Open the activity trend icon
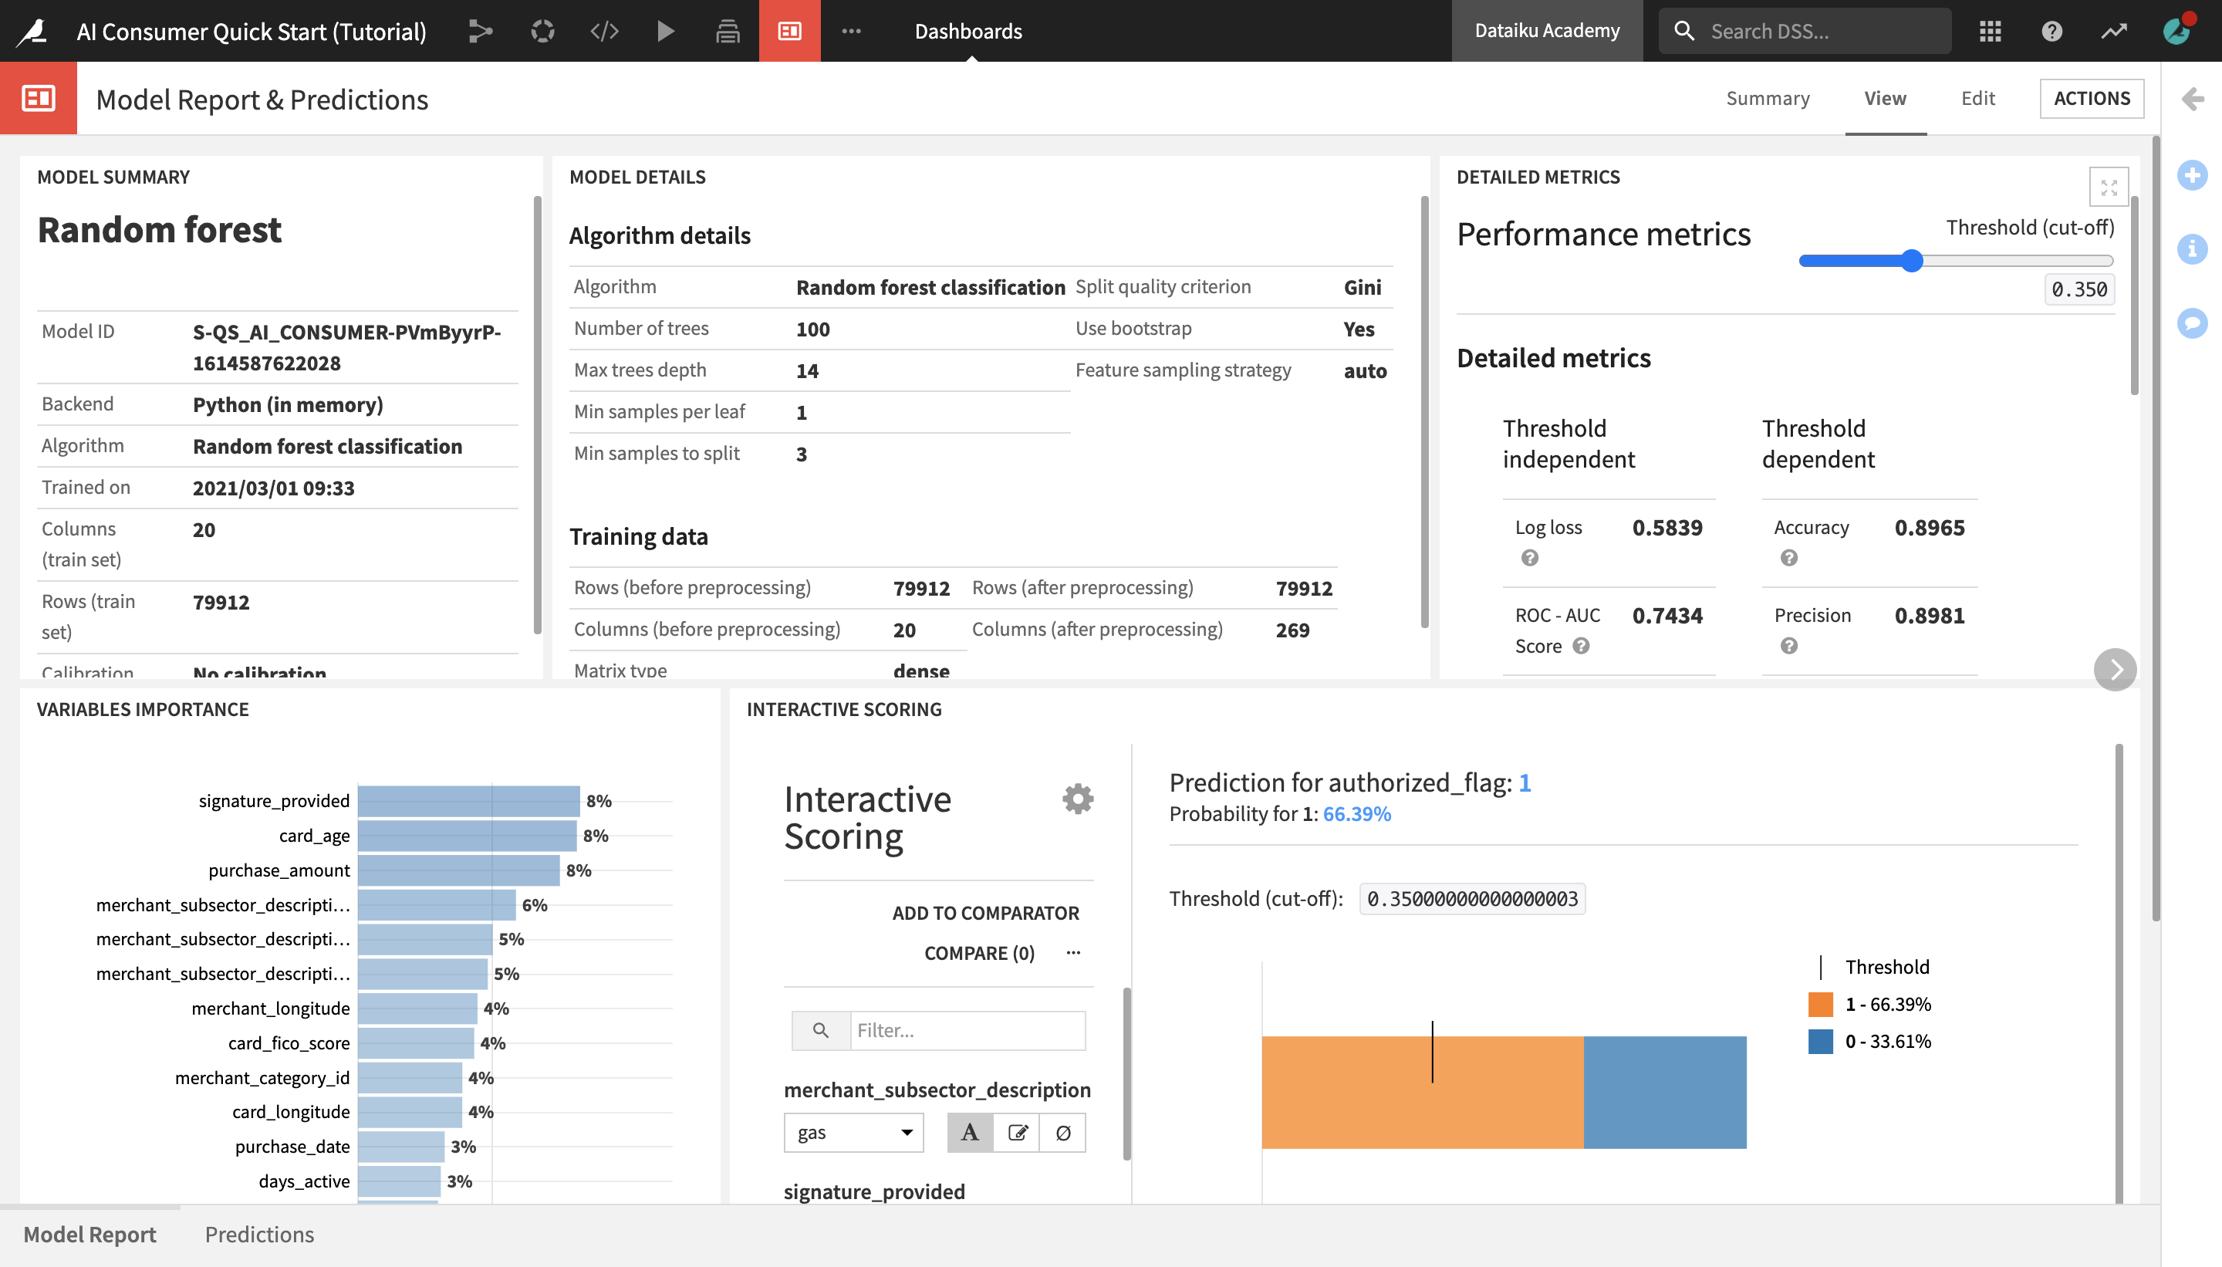The image size is (2222, 1267). 2113,32
